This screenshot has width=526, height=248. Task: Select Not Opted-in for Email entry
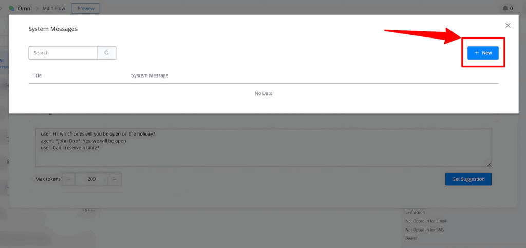point(425,221)
